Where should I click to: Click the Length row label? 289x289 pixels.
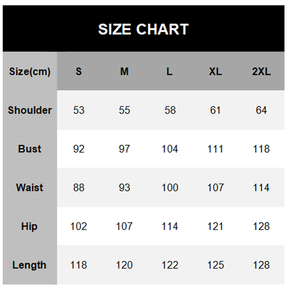[x=30, y=265]
